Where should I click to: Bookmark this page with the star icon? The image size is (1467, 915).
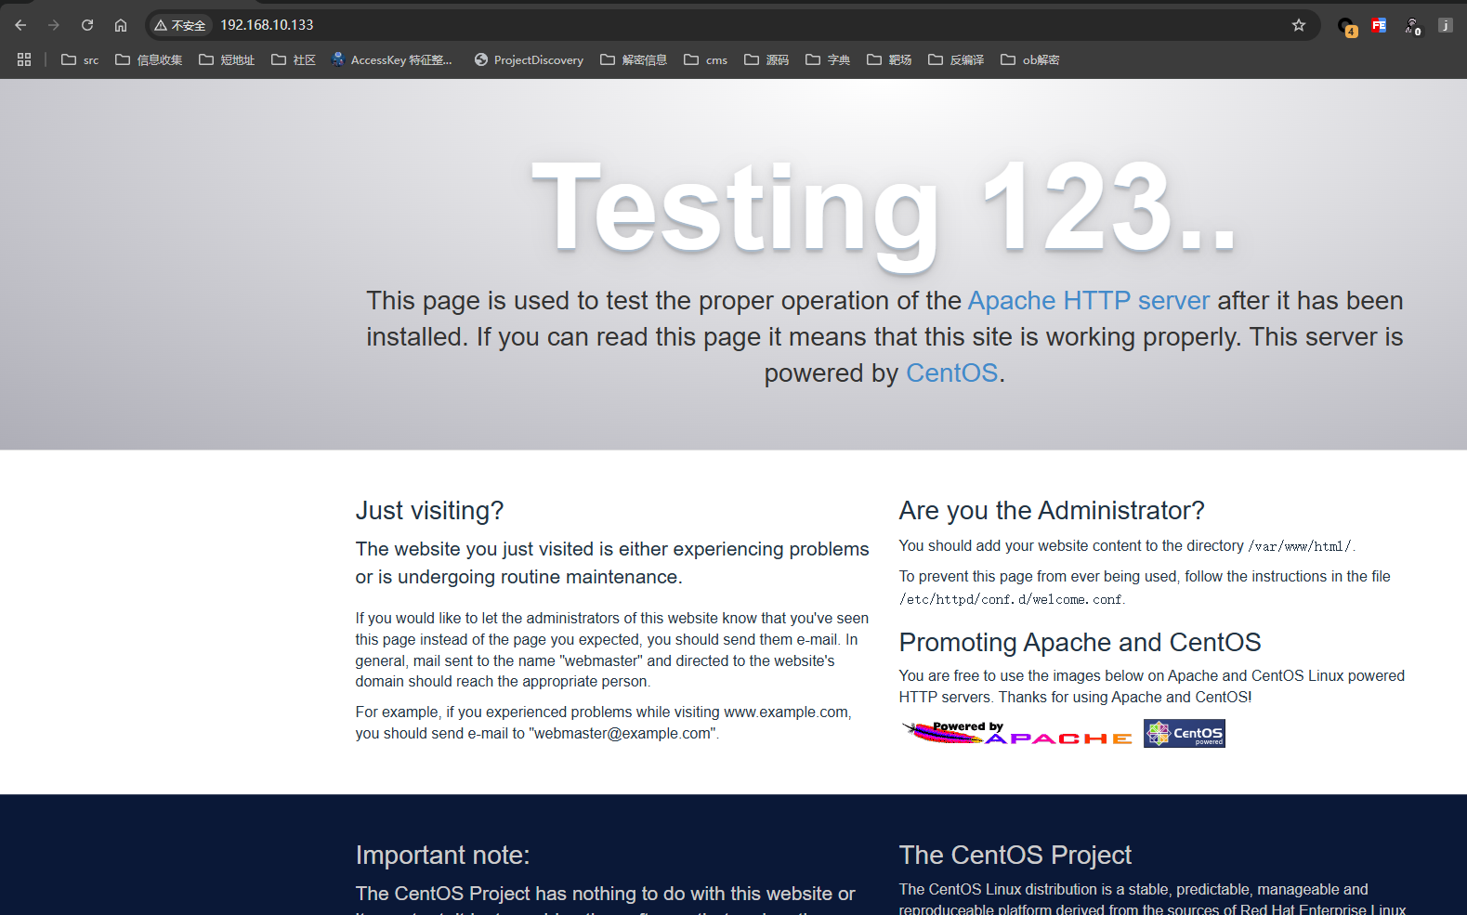coord(1299,25)
